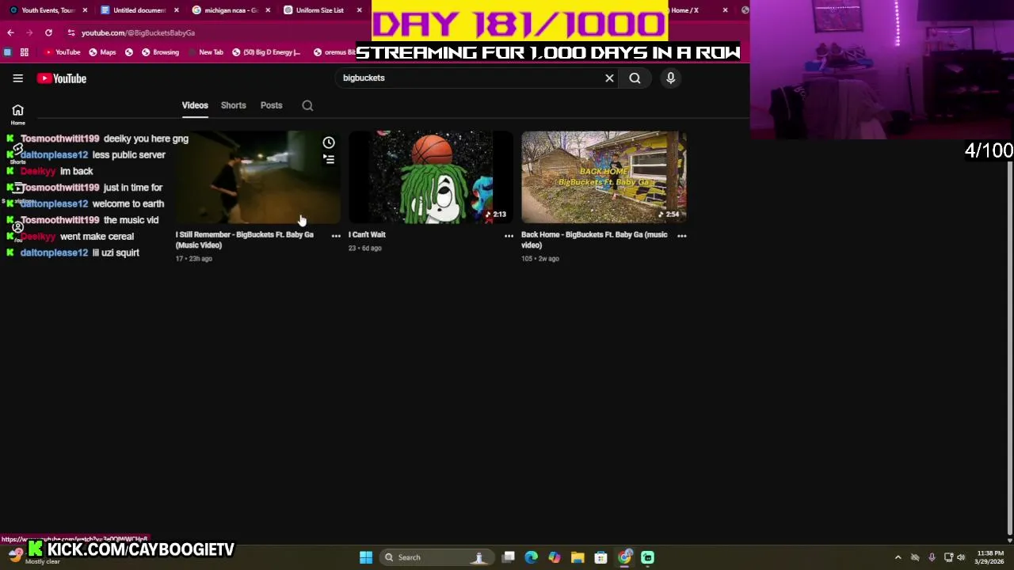Screen dimensions: 1014x570
Task: Open Task View on the taskbar
Action: 509,557
